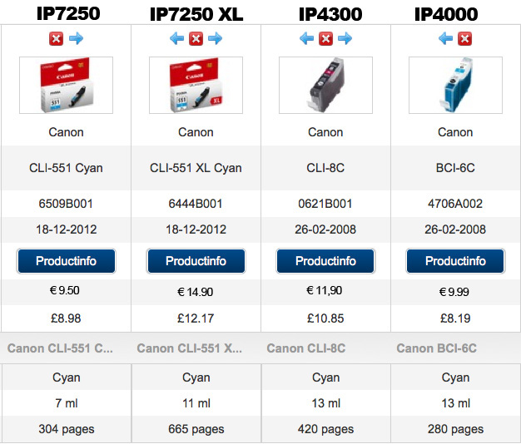
Task: Click the CLI-551 XL boxed cartridge image
Action: pyautogui.click(x=196, y=86)
